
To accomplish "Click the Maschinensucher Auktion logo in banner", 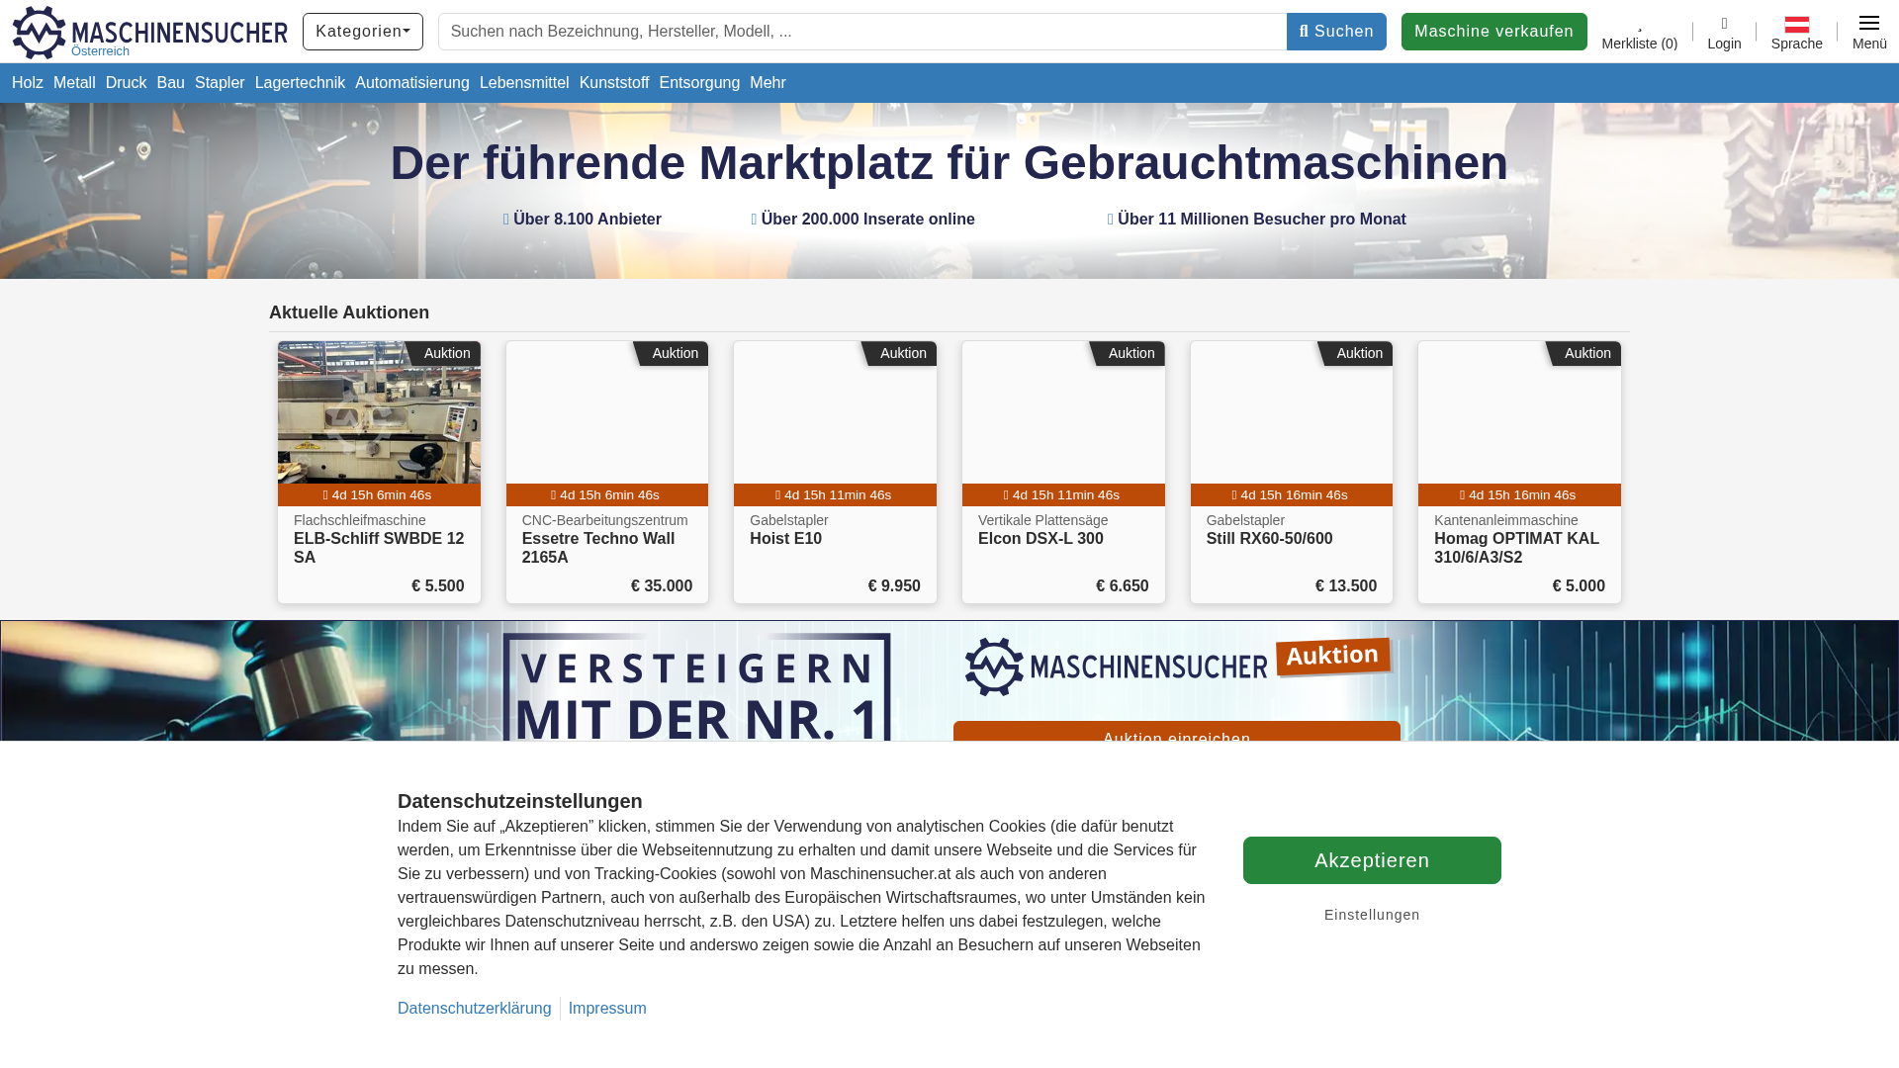I will coord(1177,667).
